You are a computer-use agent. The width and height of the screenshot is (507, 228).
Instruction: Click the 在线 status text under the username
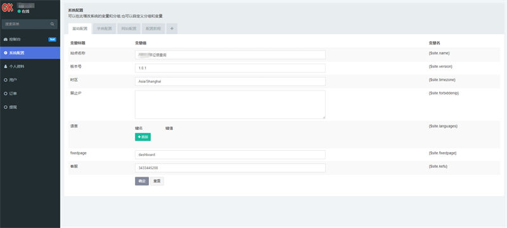tap(25, 11)
